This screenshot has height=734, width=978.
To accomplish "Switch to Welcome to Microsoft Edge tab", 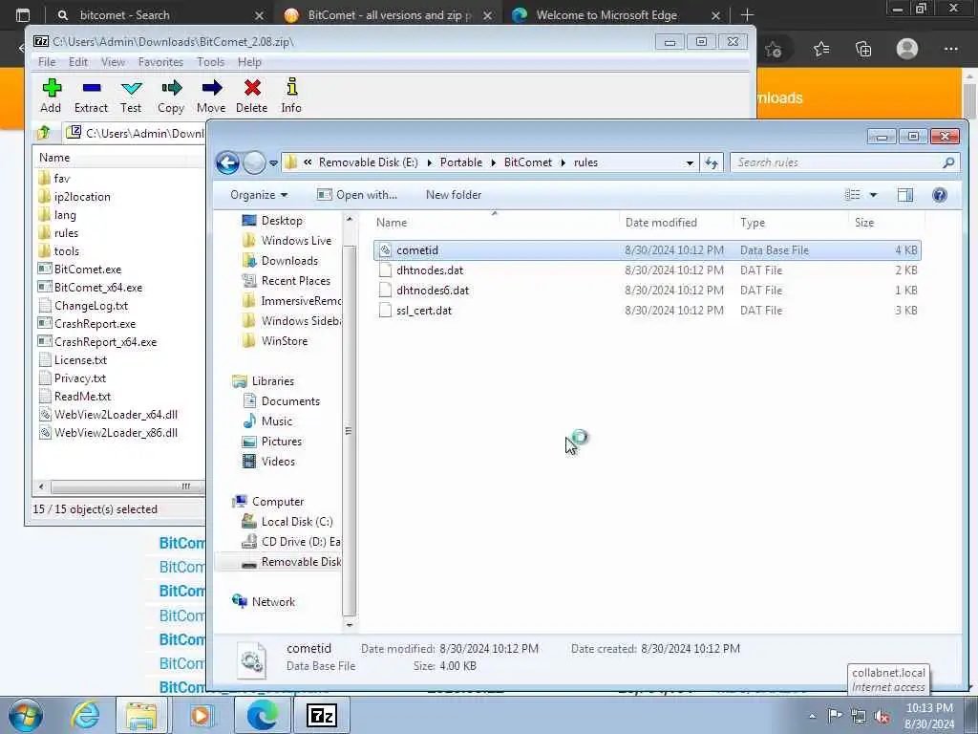I will coord(614,15).
